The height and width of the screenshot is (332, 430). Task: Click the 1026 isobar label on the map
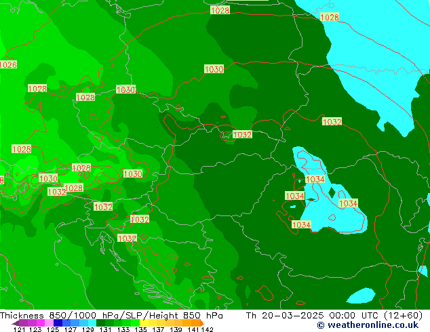(8, 64)
